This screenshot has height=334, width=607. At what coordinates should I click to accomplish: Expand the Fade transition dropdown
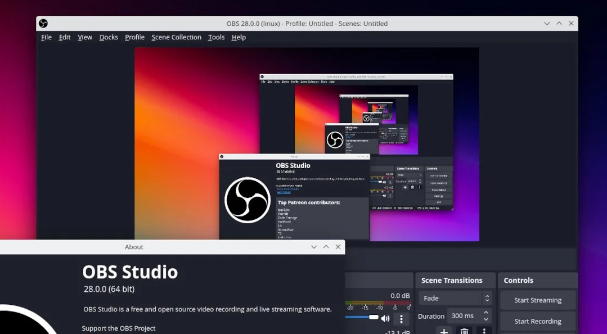pyautogui.click(x=455, y=298)
